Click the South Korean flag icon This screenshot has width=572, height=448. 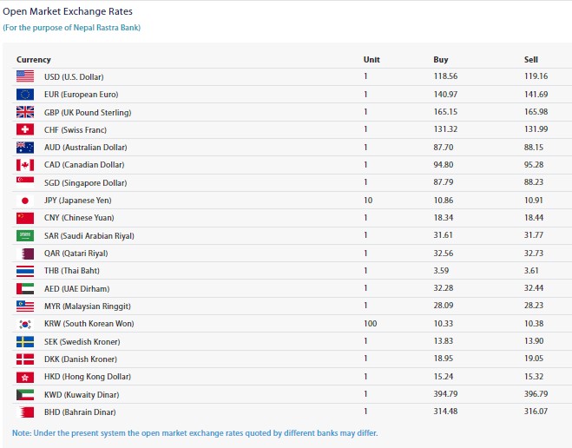click(x=25, y=324)
